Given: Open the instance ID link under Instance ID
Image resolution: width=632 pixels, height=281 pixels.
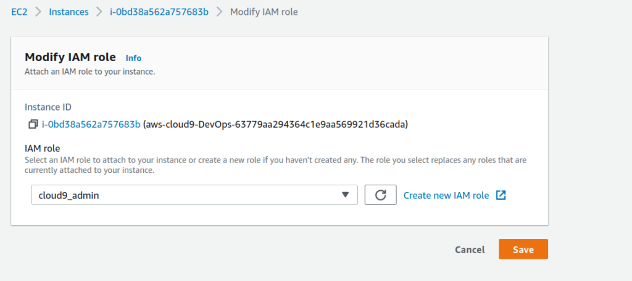Looking at the screenshot, I should [91, 125].
